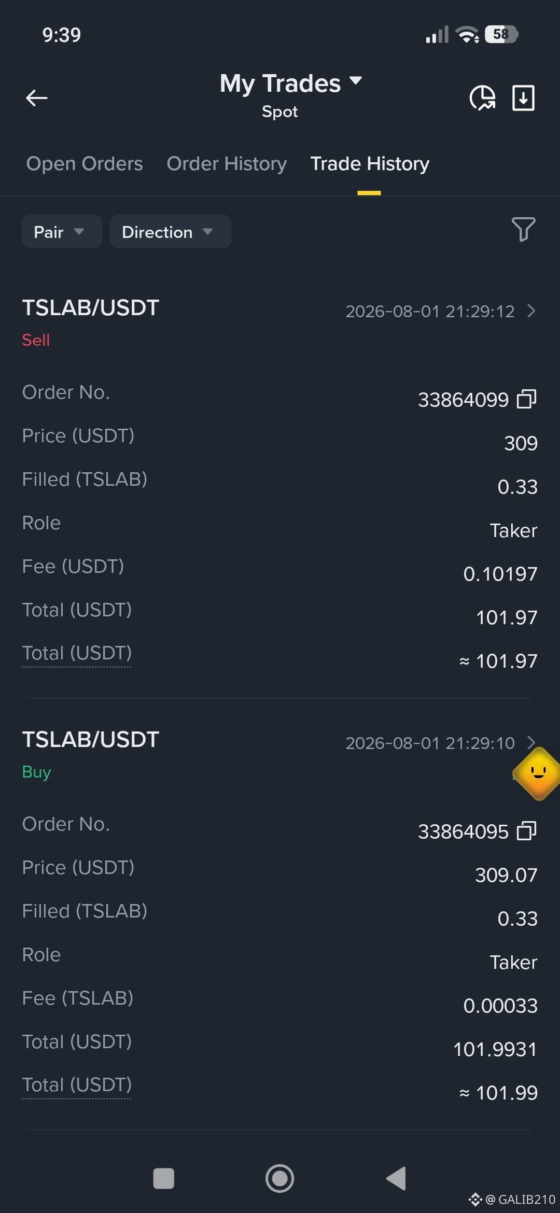
Task: Open the trade analysis pie chart icon
Action: [x=482, y=97]
